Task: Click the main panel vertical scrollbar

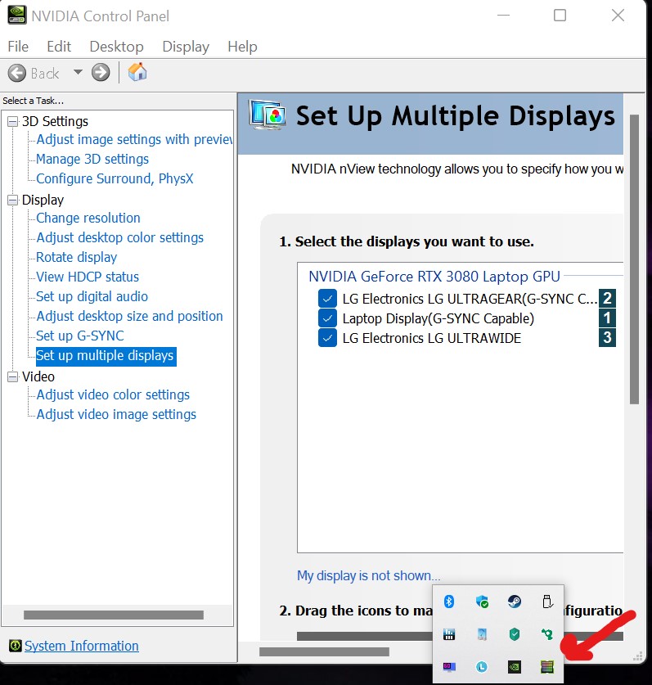Action: pyautogui.click(x=635, y=259)
